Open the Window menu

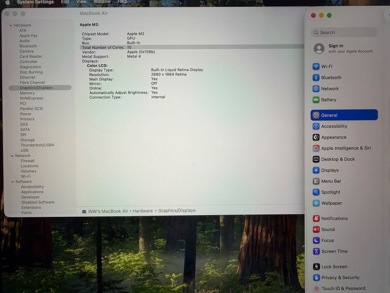(102, 2)
